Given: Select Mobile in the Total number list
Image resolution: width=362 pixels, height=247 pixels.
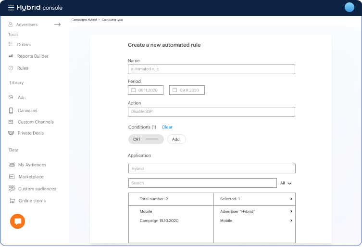Looking at the screenshot, I should point(146,212).
